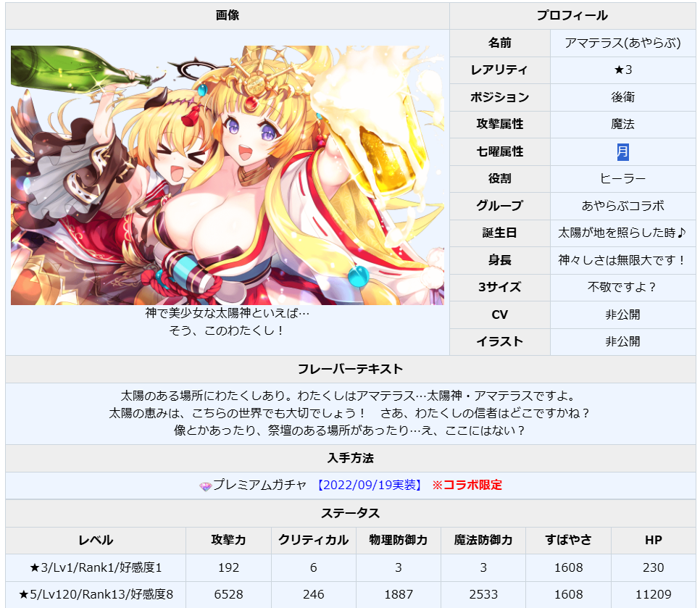Click the レアリティ row label
This screenshot has height=608, width=700.
[499, 70]
